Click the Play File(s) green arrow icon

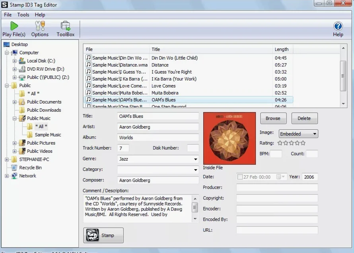[14, 26]
